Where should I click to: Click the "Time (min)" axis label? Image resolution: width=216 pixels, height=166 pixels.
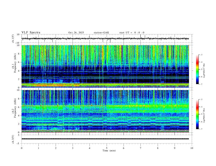pos(109,151)
